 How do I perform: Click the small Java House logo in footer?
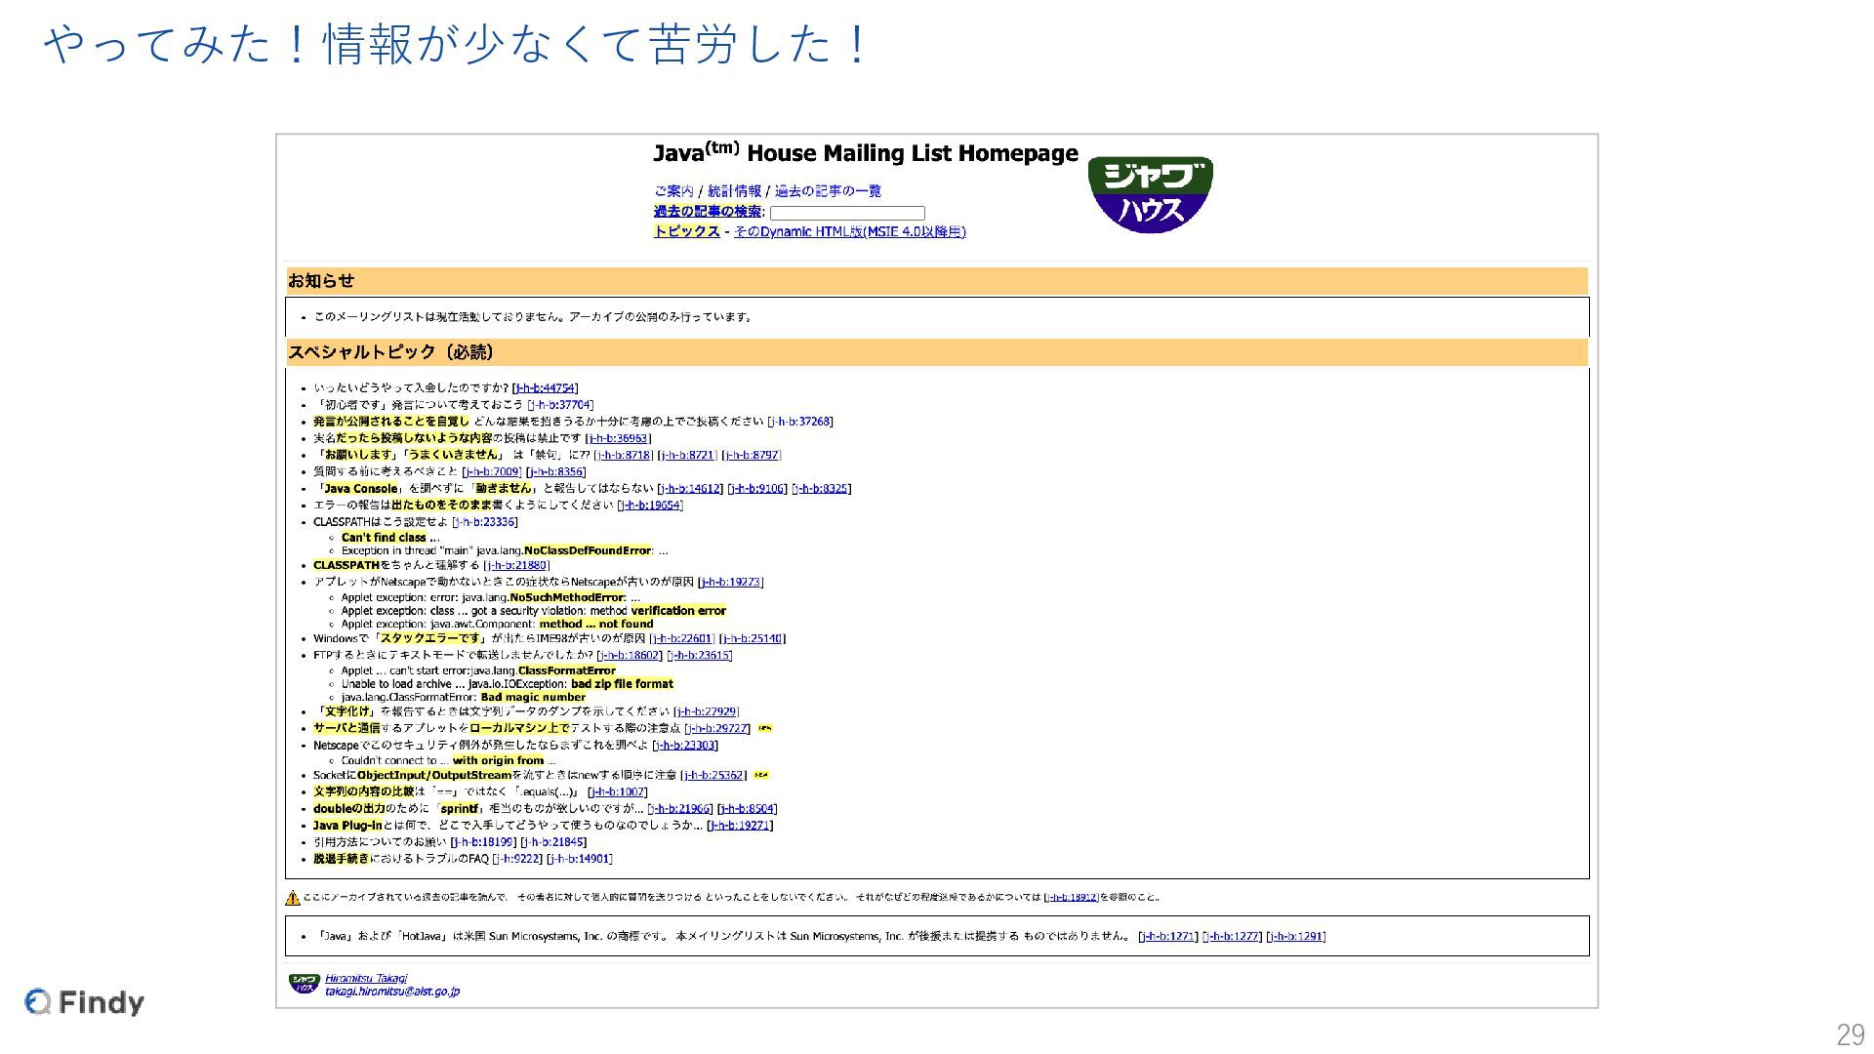[304, 984]
